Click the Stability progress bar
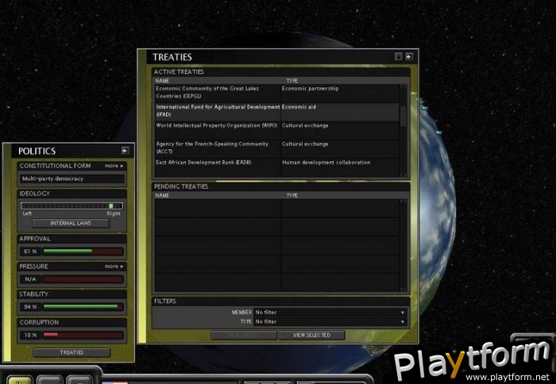The image size is (556, 384). 83,307
